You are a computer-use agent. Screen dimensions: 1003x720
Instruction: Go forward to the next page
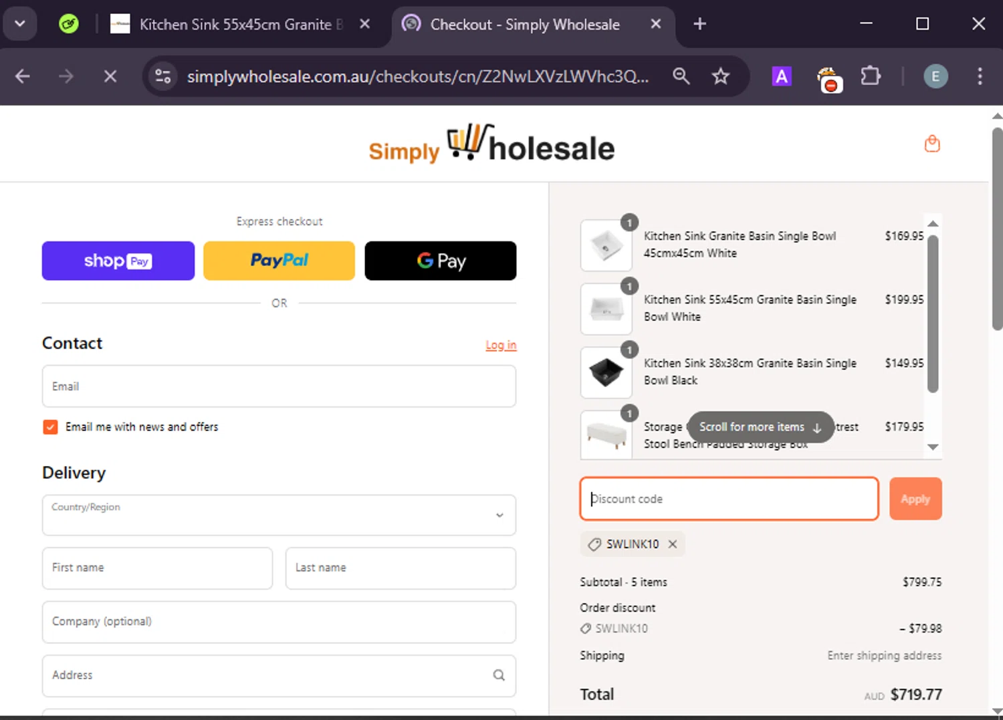click(x=66, y=76)
